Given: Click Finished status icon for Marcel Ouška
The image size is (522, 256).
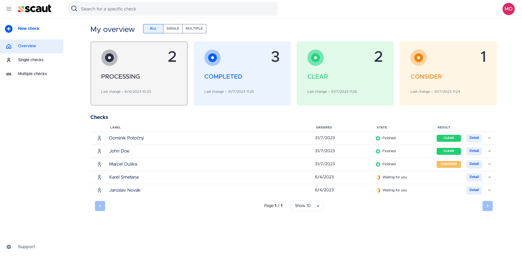Looking at the screenshot, I should pos(378,164).
